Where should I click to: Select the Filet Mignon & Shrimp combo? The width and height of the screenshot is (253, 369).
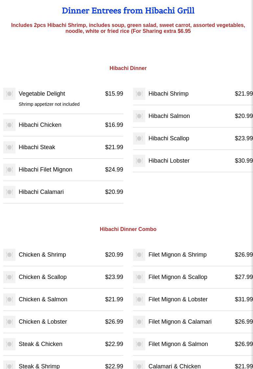(177, 255)
